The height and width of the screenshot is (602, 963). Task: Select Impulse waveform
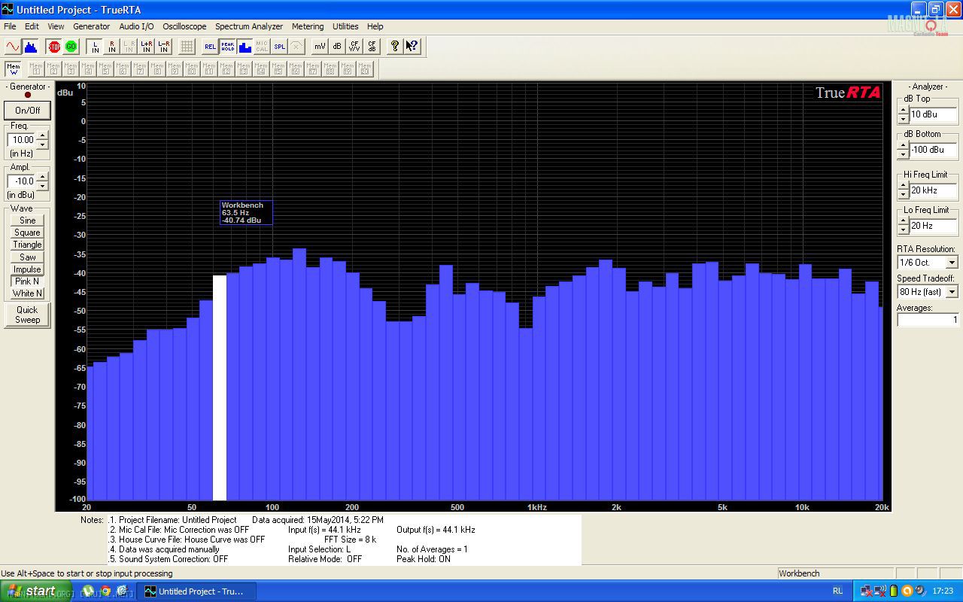pyautogui.click(x=28, y=269)
